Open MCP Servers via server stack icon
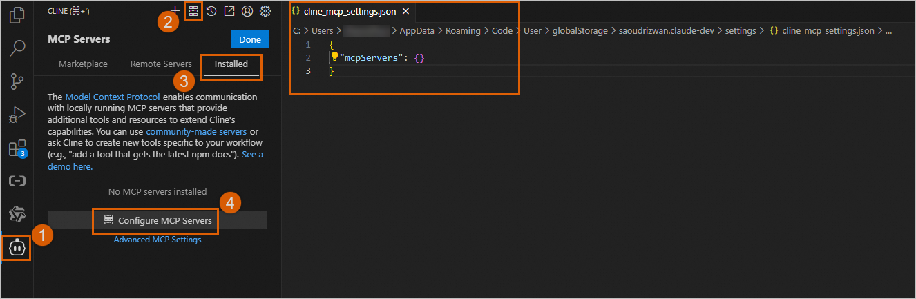Image resolution: width=916 pixels, height=299 pixels. pos(193,11)
